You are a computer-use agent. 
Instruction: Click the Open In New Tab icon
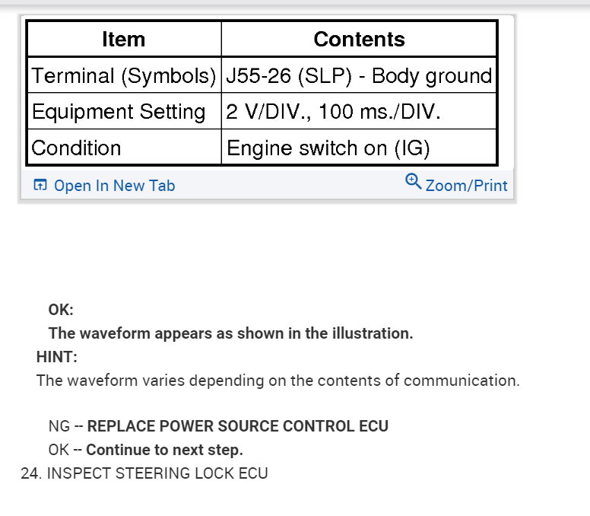pos(40,185)
